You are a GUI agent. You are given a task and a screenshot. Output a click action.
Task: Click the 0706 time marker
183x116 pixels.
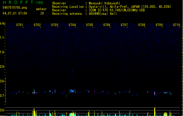[x=107, y=25]
